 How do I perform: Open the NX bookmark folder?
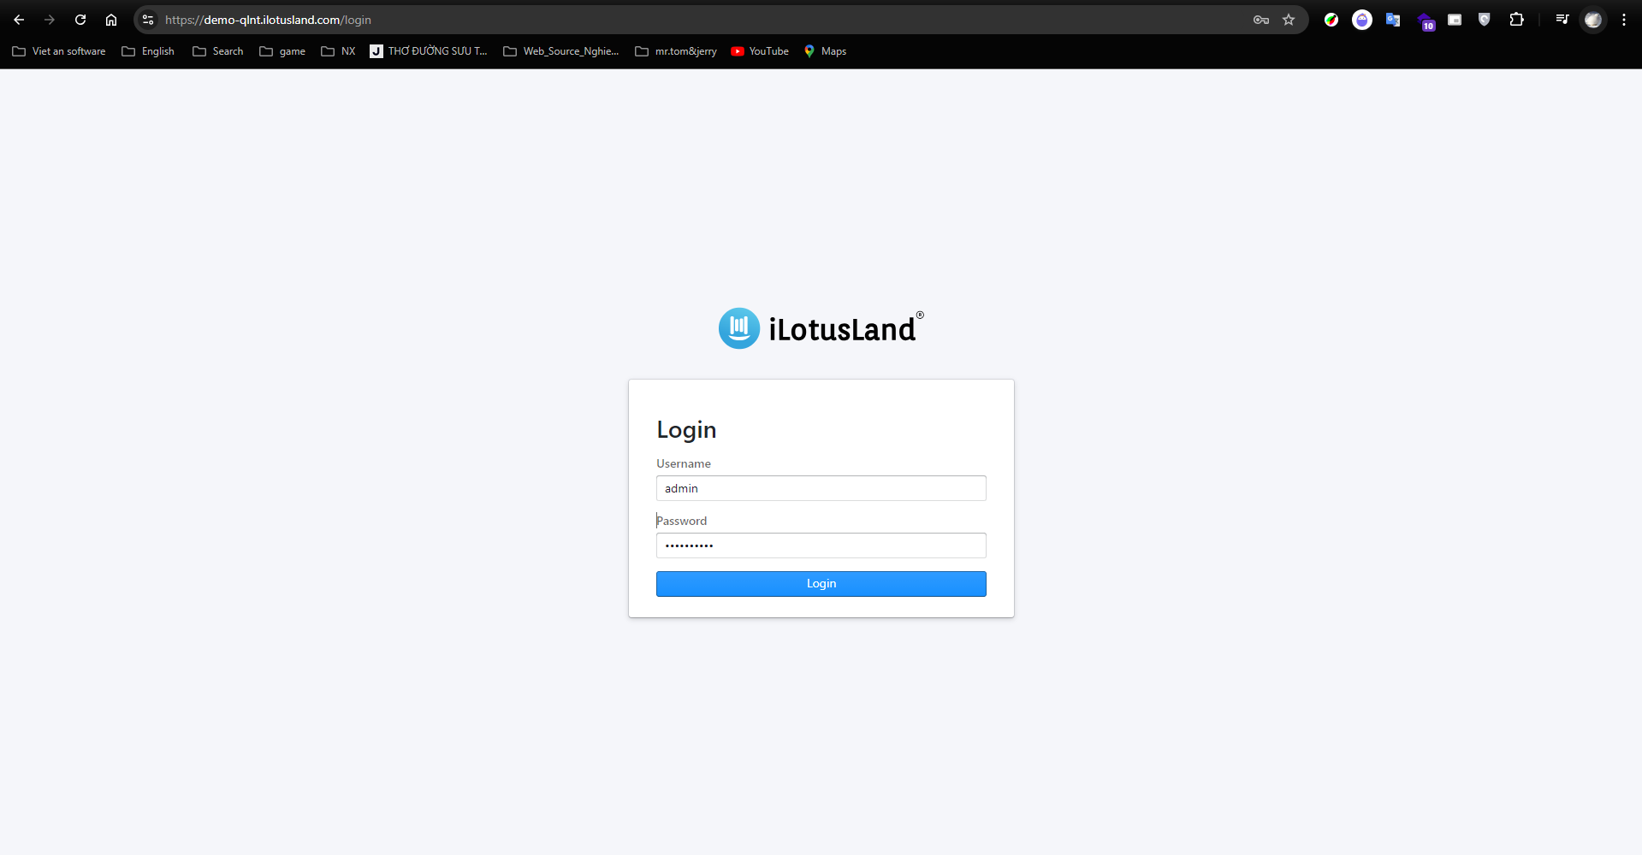[x=338, y=51]
